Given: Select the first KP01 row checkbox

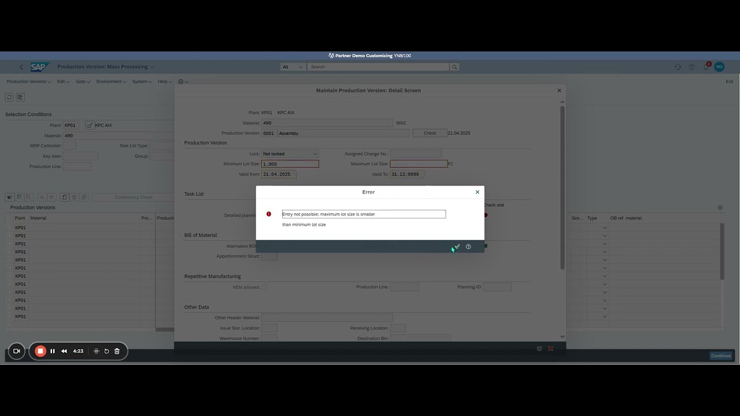Looking at the screenshot, I should (9, 228).
